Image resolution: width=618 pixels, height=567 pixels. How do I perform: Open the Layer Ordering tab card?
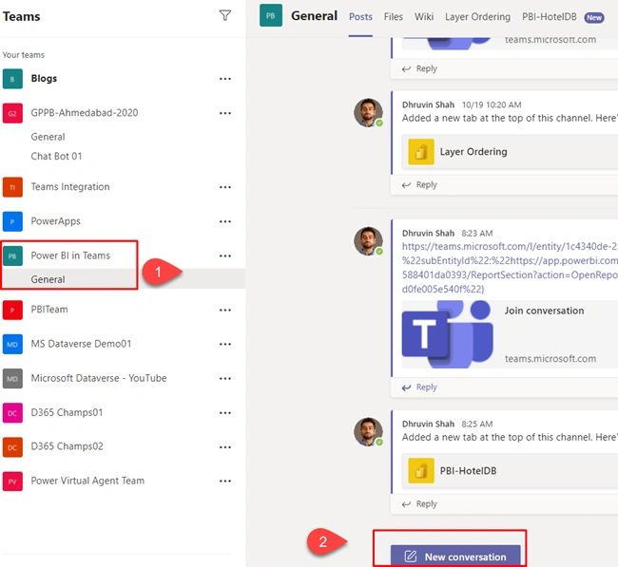pyautogui.click(x=510, y=152)
